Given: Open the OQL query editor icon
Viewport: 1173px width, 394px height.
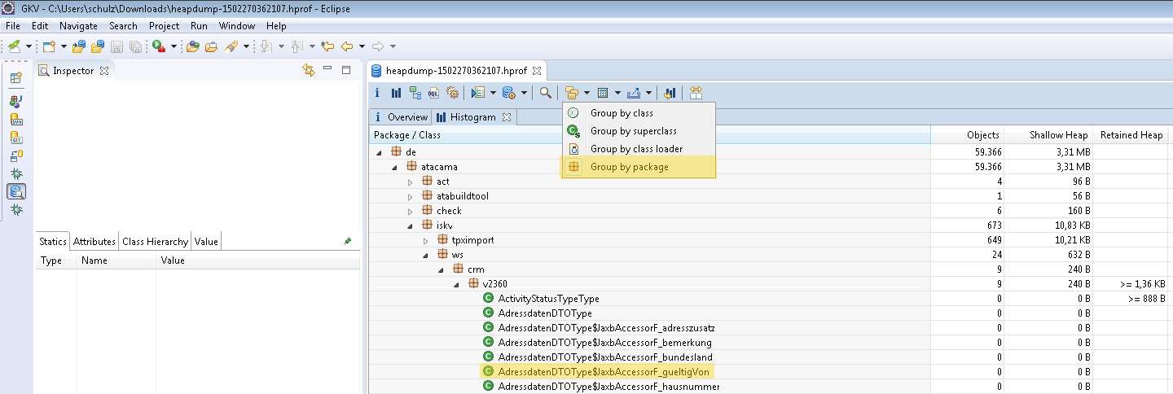Looking at the screenshot, I should pyautogui.click(x=434, y=93).
